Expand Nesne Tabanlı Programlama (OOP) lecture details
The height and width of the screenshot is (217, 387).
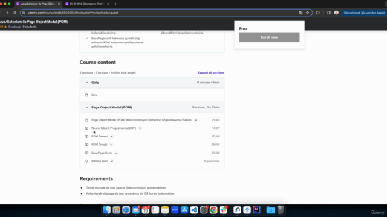(x=140, y=128)
